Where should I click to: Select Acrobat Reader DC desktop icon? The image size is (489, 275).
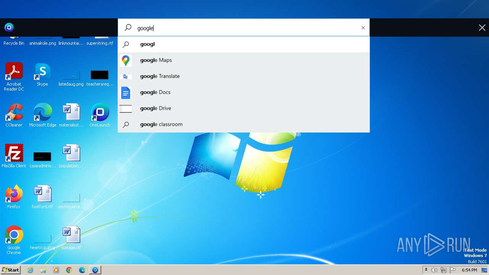click(x=14, y=76)
